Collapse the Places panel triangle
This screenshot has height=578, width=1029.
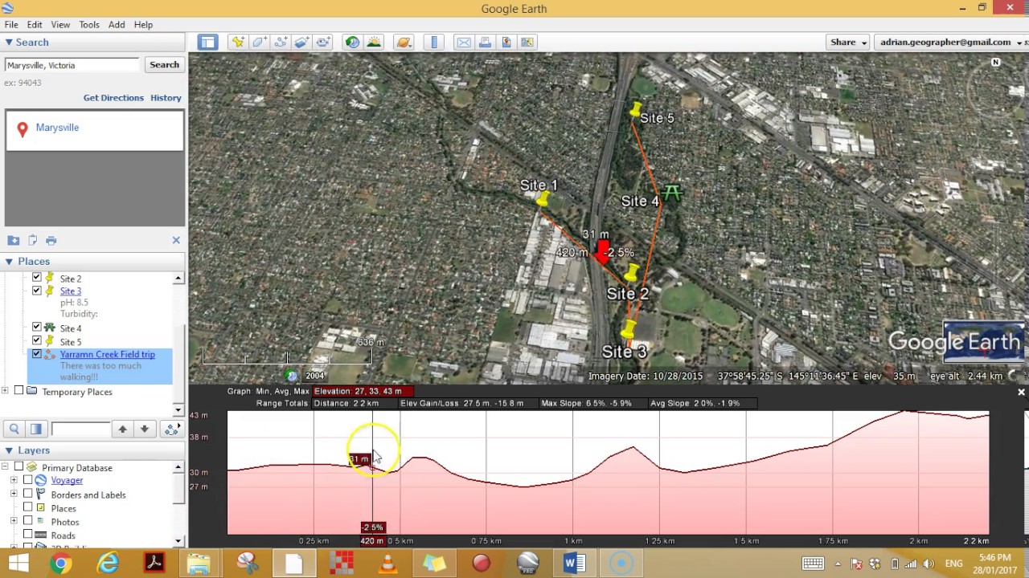(x=9, y=262)
